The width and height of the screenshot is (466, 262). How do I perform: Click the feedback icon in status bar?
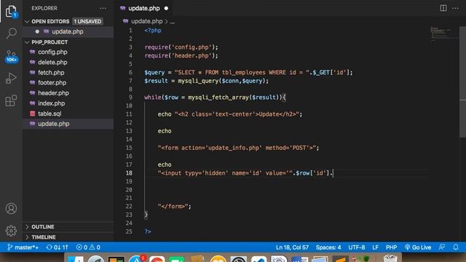(x=442, y=247)
